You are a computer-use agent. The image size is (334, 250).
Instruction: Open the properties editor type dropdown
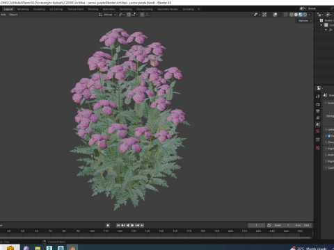(x=320, y=88)
